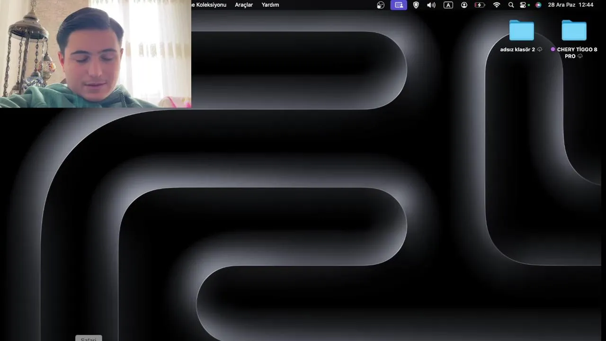The height and width of the screenshot is (341, 606).
Task: Click the Safari tooltip label
Action: pos(89,338)
